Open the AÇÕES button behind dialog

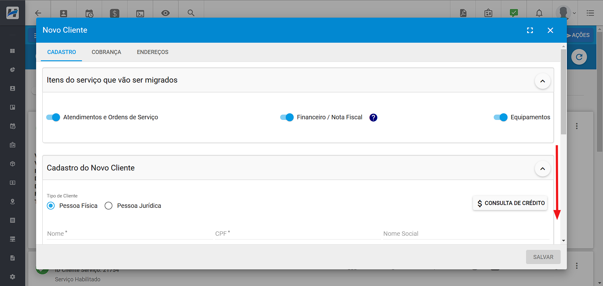(x=580, y=35)
